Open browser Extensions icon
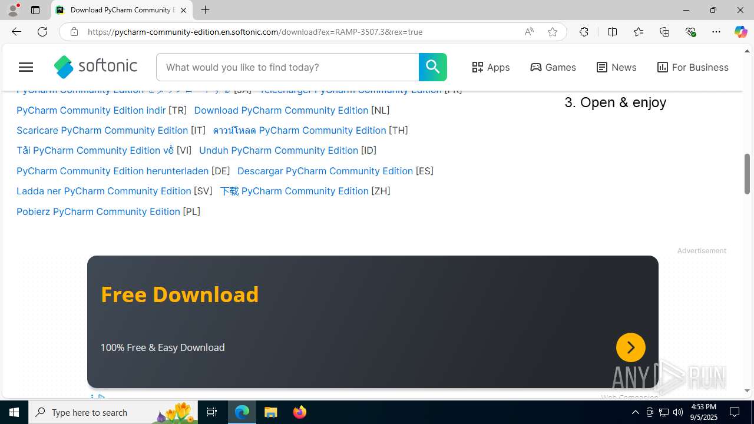 pyautogui.click(x=584, y=32)
